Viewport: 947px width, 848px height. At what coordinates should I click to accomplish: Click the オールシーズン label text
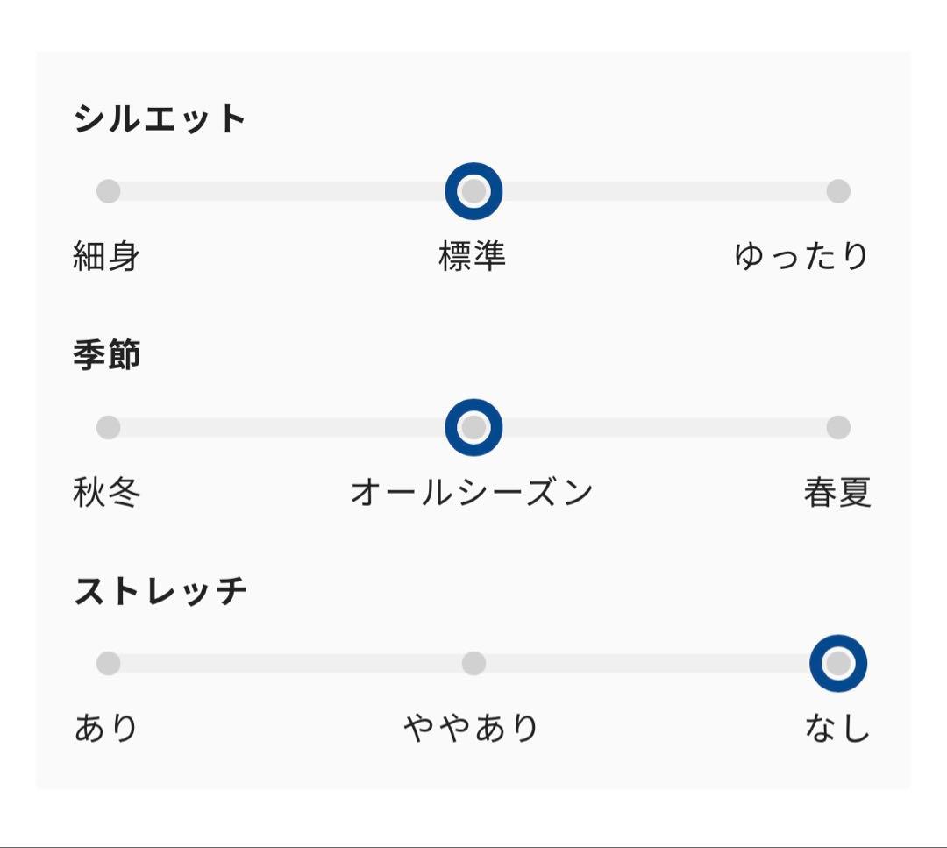pyautogui.click(x=473, y=493)
